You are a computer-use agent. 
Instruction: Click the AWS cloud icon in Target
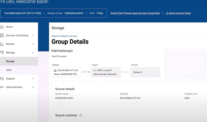click(x=95, y=70)
